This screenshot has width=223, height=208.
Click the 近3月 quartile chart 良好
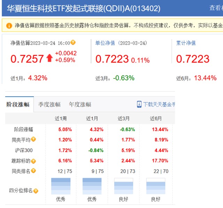[124, 186]
